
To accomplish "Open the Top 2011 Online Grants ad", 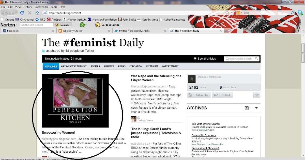I will [205, 124].
